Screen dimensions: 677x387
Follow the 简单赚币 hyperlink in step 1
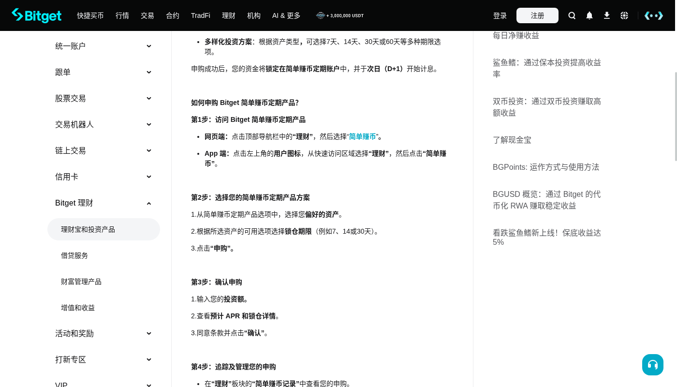point(362,136)
